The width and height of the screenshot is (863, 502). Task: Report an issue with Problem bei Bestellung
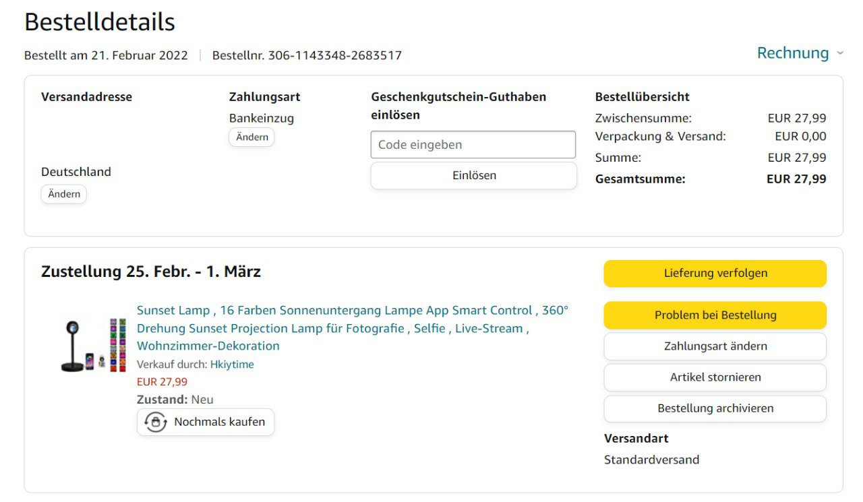[x=715, y=315]
